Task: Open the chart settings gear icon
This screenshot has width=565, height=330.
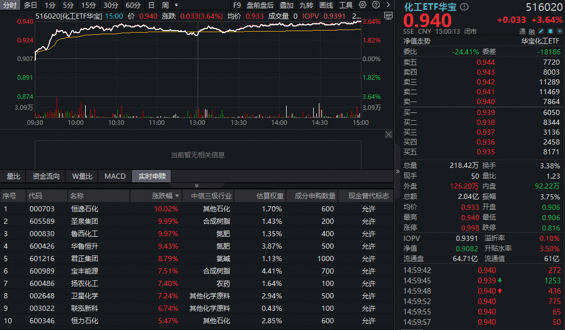Action: coord(362,5)
